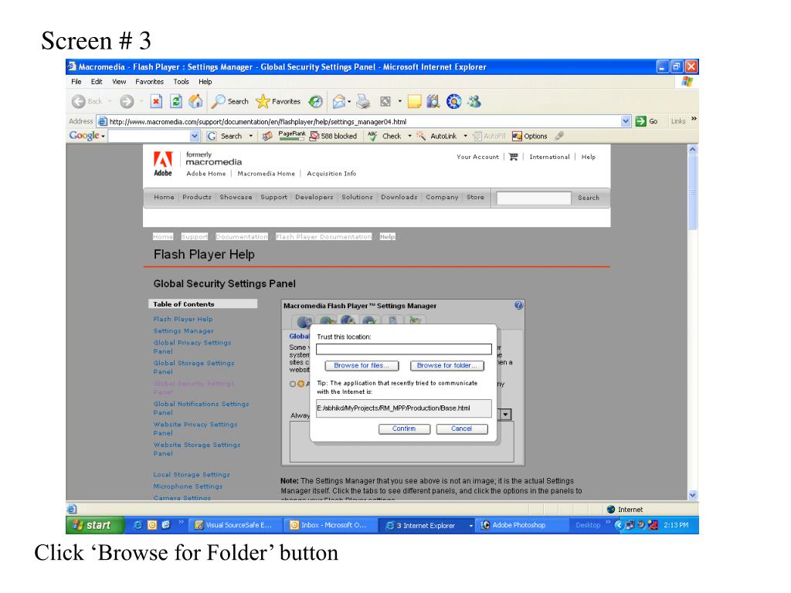This screenshot has width=791, height=593.
Task: Click the Browse for folder button
Action: 447,365
